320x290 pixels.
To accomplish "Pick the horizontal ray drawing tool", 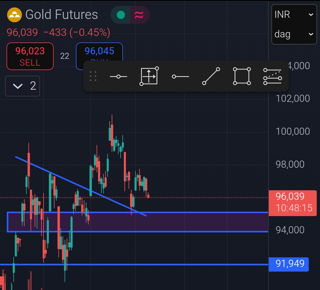I will coord(180,77).
